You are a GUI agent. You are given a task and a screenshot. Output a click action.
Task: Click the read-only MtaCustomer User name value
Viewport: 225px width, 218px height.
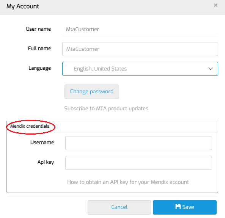[82, 30]
